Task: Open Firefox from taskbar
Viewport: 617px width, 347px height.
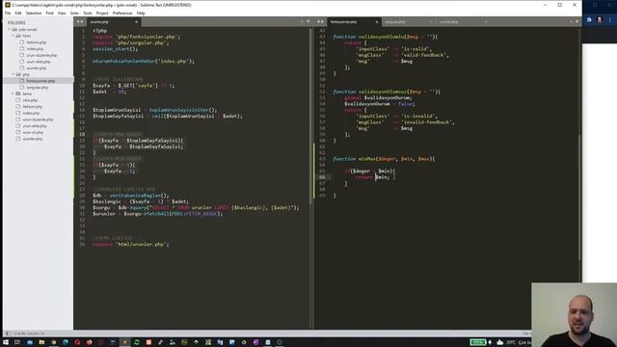Action: 90,342
